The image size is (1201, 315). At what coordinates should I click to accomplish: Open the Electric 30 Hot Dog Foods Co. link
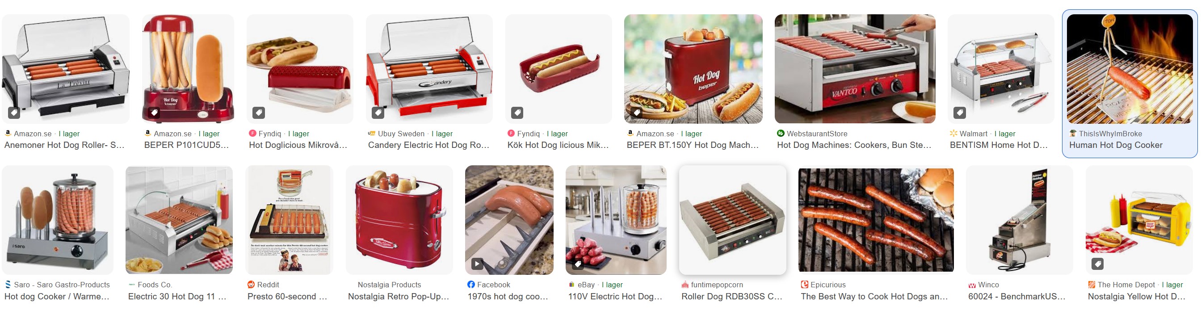tap(177, 296)
